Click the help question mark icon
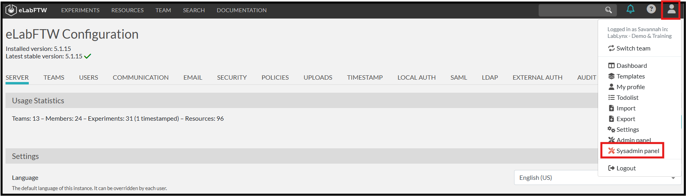This screenshot has width=686, height=196. coord(651,9)
